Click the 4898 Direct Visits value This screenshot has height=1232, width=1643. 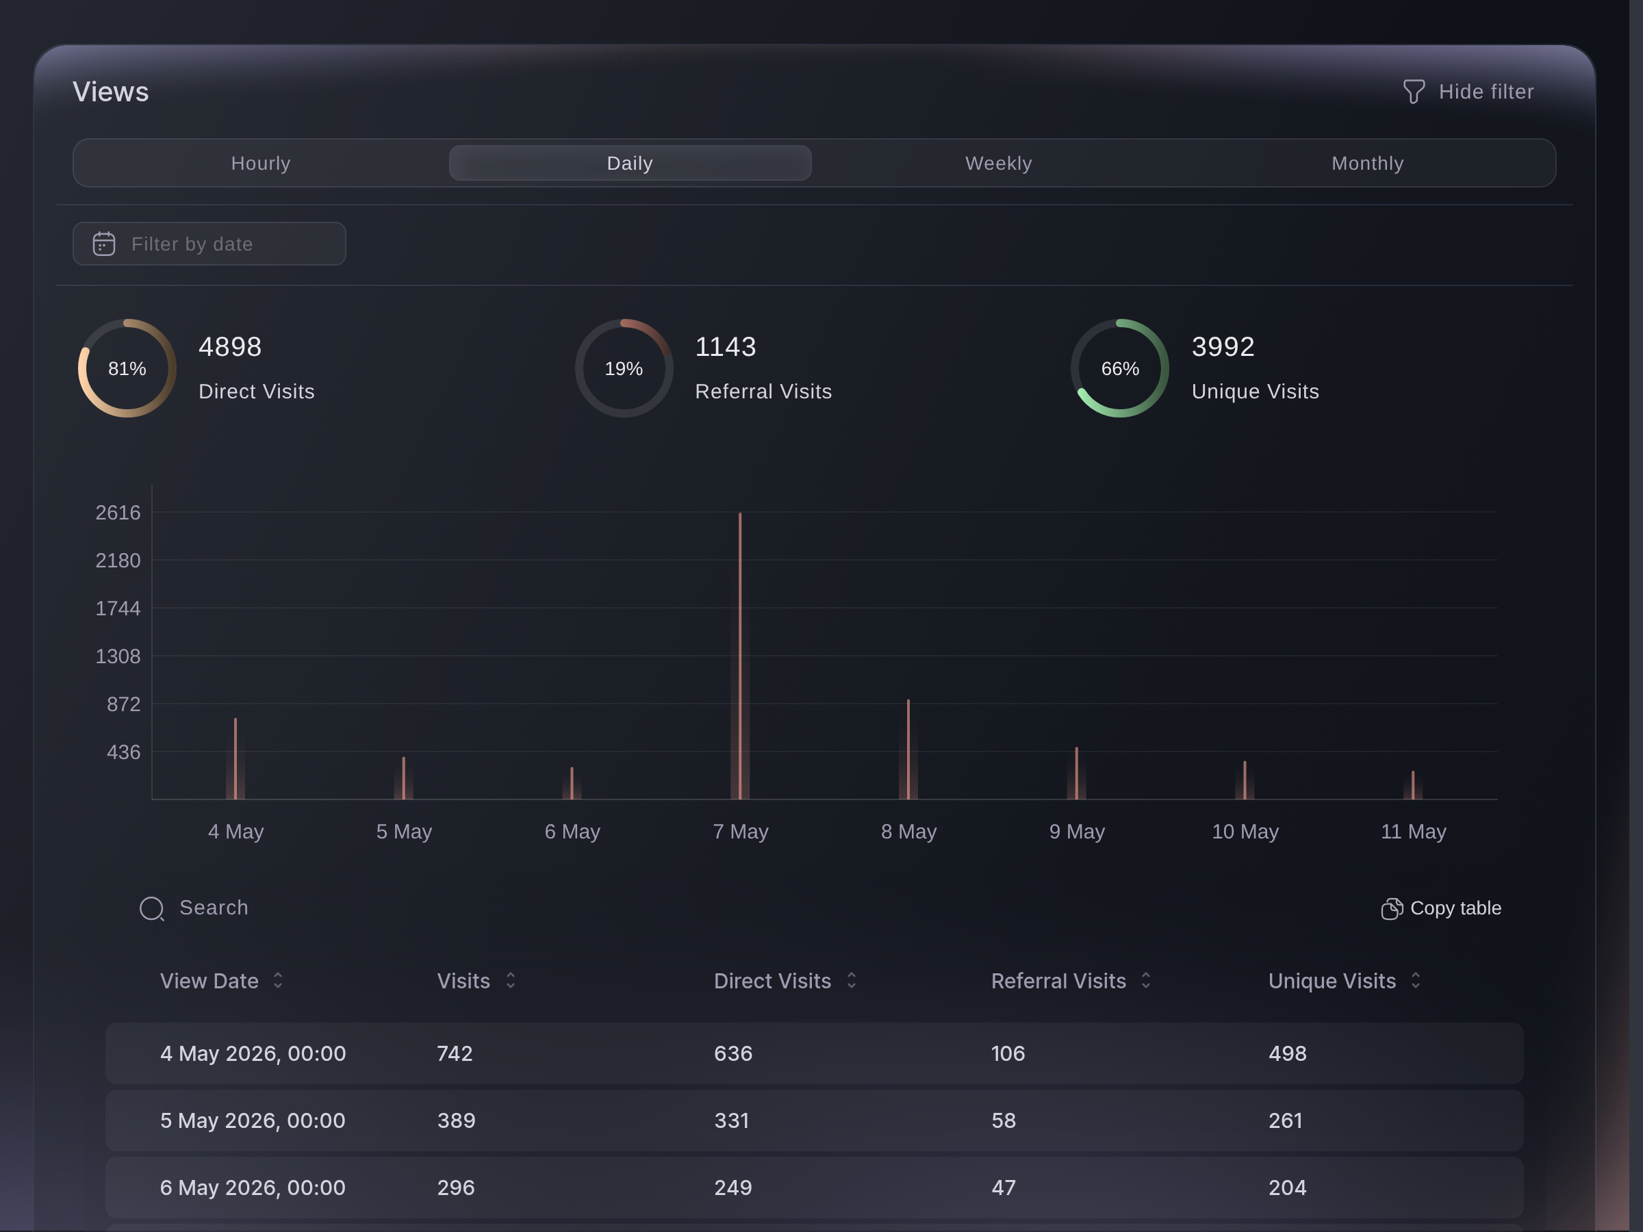[230, 347]
